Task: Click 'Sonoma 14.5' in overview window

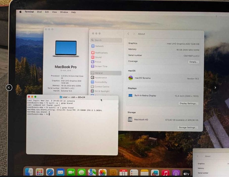Action: (x=66, y=91)
